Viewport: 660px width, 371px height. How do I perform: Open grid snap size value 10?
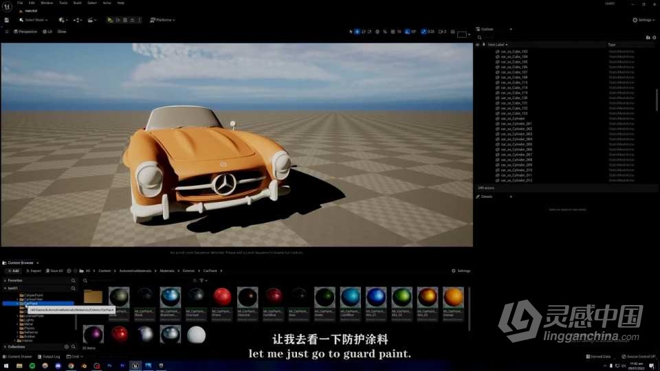point(399,32)
